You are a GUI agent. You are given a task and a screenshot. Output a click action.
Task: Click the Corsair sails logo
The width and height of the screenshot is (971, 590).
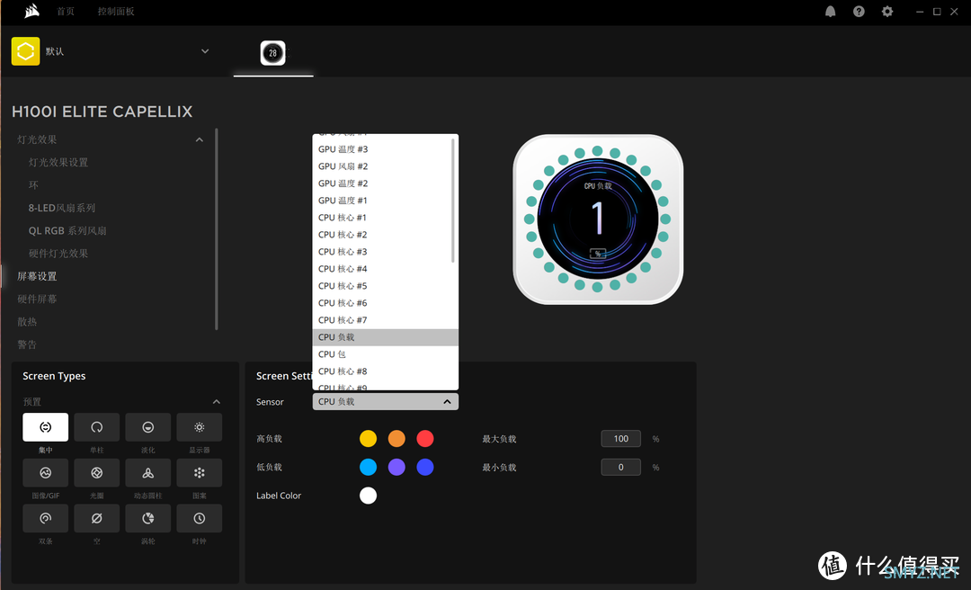pos(31,11)
